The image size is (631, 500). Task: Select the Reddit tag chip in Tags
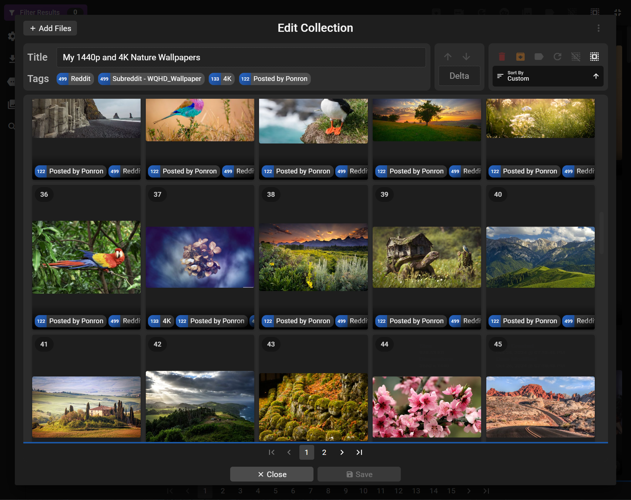(75, 79)
